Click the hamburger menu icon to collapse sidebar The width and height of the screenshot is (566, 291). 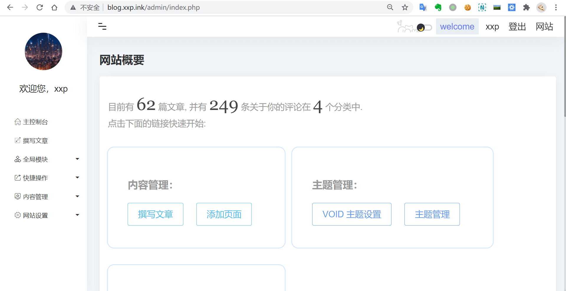[x=102, y=27]
